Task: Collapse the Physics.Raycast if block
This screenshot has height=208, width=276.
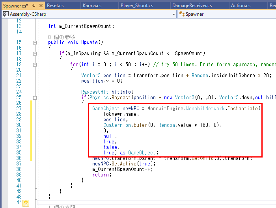Action: (x=35, y=98)
